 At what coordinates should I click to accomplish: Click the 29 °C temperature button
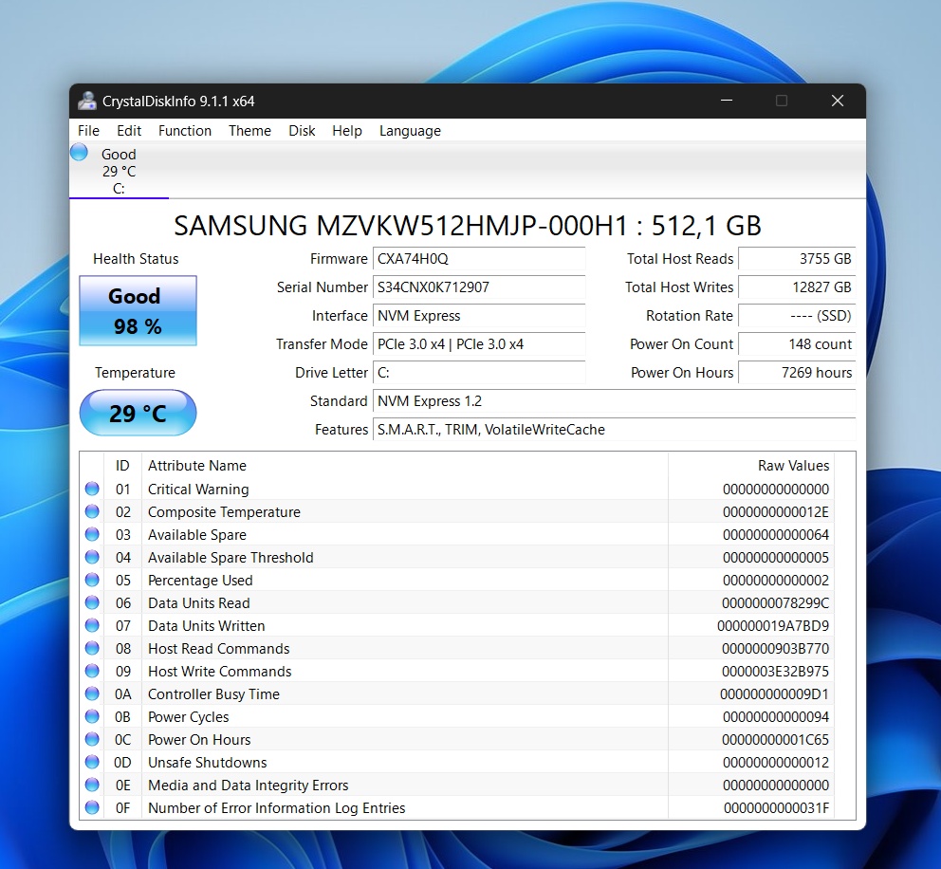138,414
